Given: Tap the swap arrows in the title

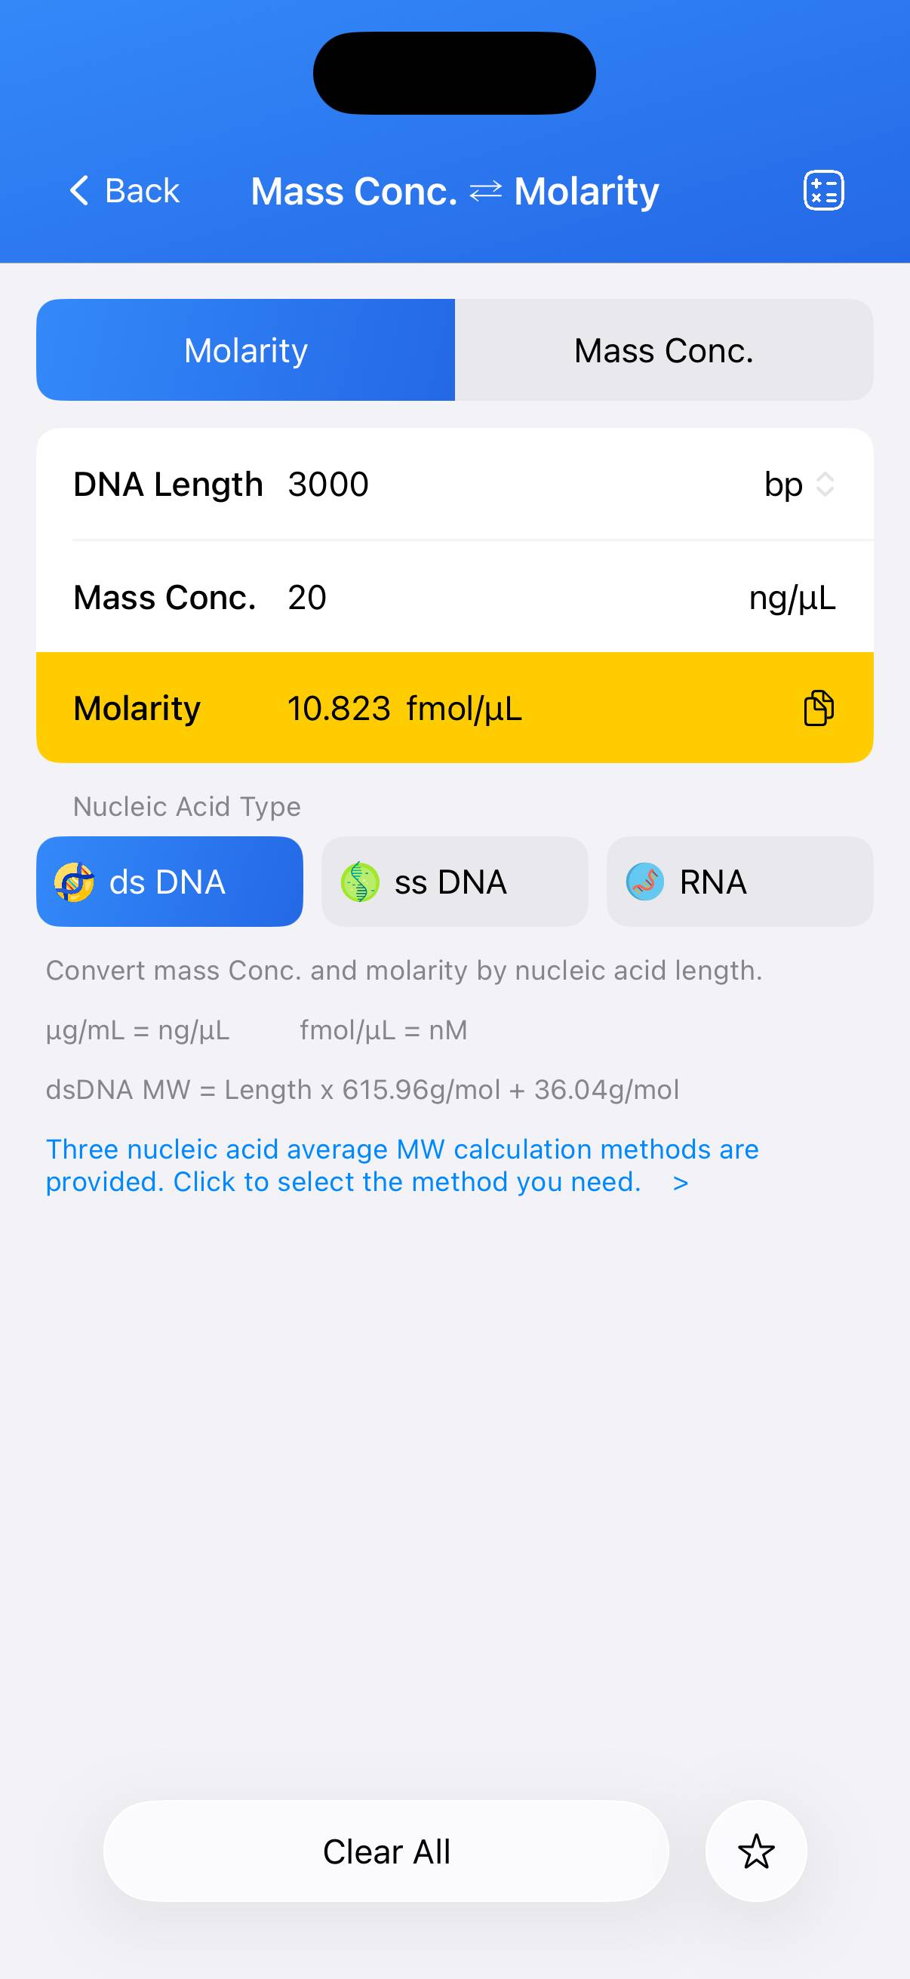Looking at the screenshot, I should tap(485, 190).
